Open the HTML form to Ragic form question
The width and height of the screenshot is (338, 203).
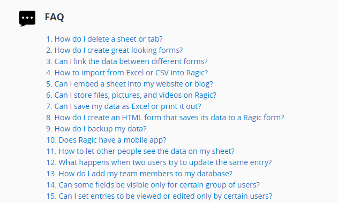pyautogui.click(x=165, y=118)
